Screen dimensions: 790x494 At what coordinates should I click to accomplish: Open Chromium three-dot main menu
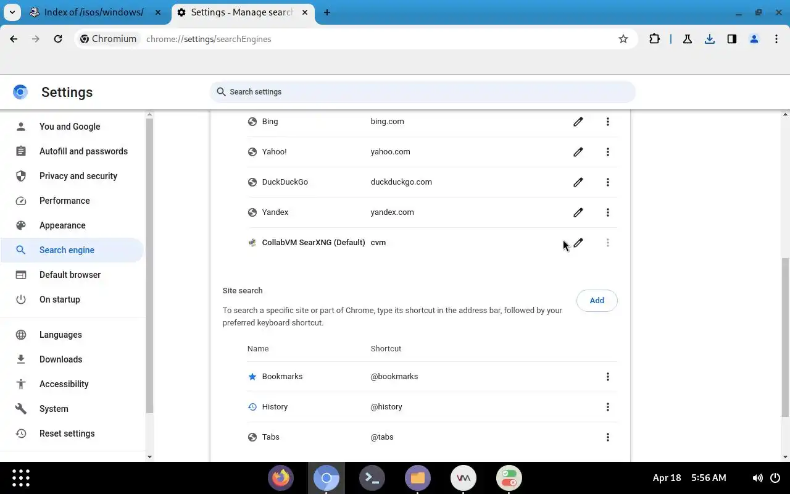point(776,39)
